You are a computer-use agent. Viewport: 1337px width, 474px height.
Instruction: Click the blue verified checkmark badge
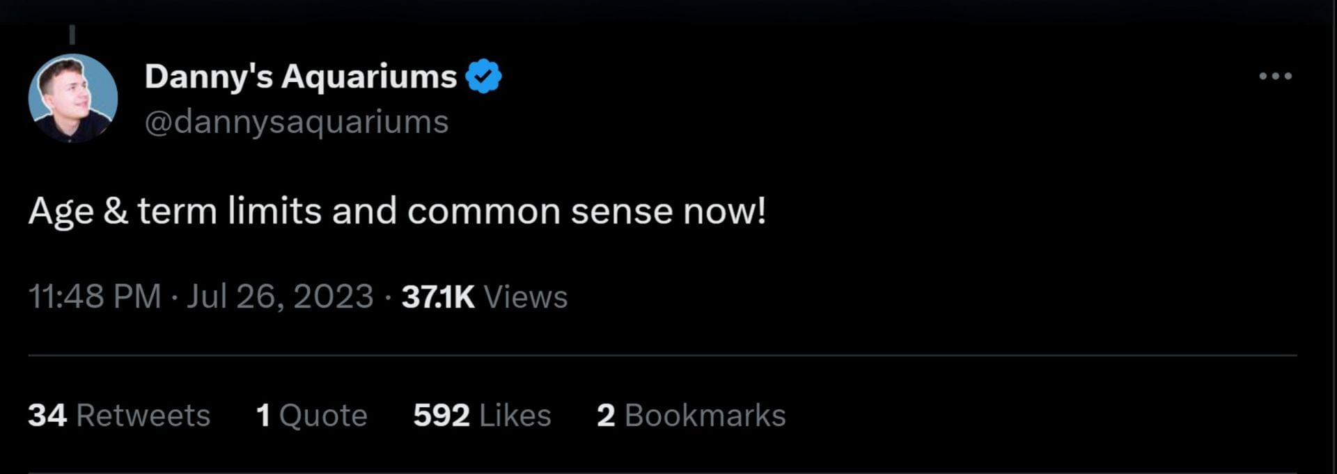tap(483, 76)
